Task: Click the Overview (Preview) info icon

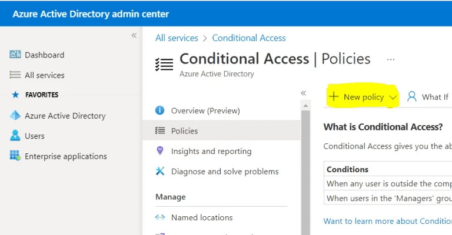Action: (x=159, y=110)
